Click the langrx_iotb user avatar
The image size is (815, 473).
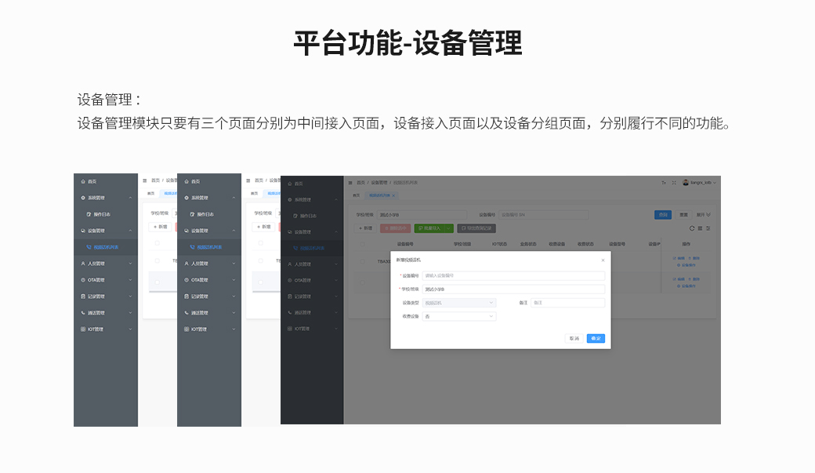click(686, 182)
